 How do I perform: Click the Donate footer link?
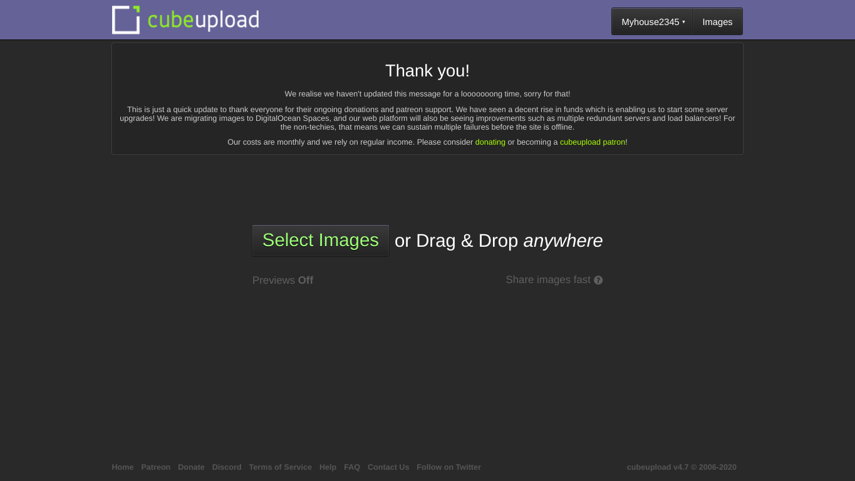tap(191, 467)
